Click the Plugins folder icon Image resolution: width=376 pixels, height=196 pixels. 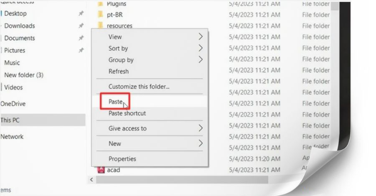click(x=101, y=4)
